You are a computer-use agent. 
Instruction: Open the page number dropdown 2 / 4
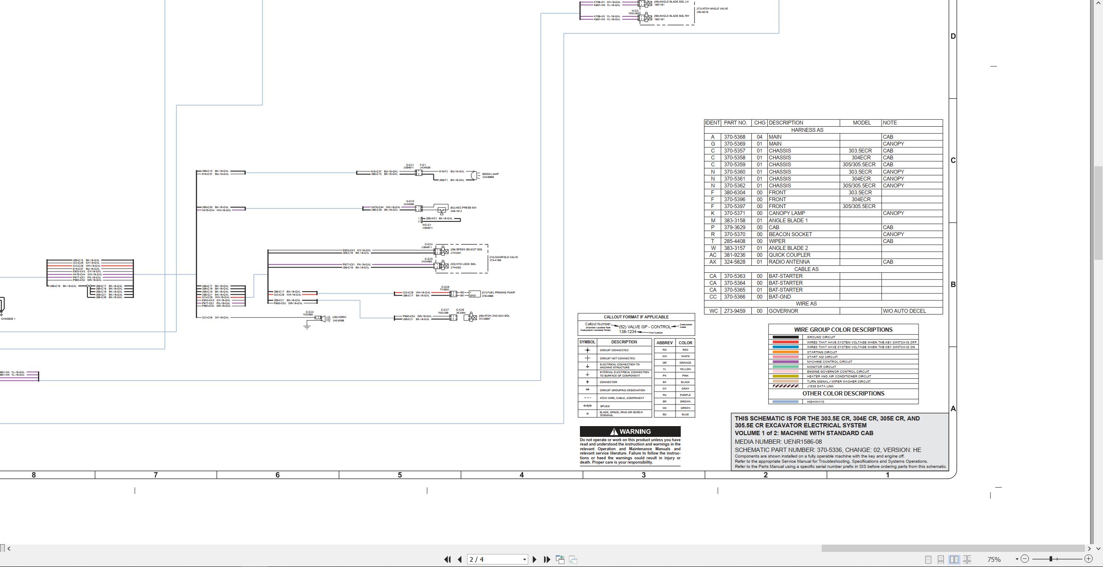click(x=524, y=560)
